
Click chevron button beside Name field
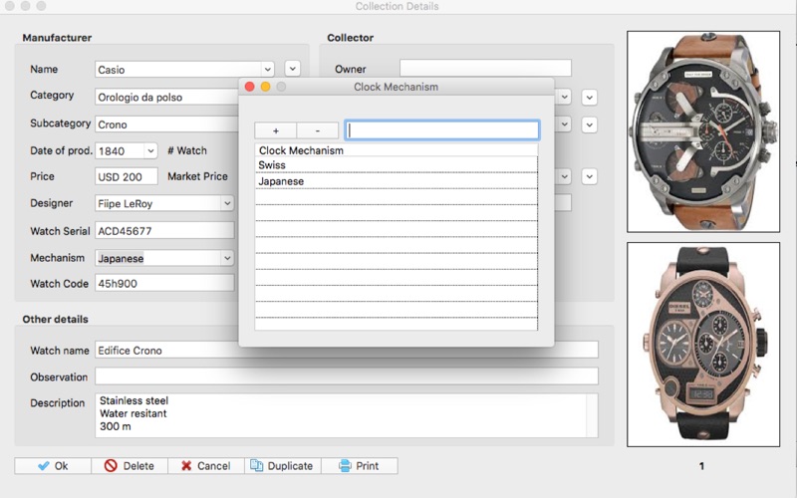(292, 68)
